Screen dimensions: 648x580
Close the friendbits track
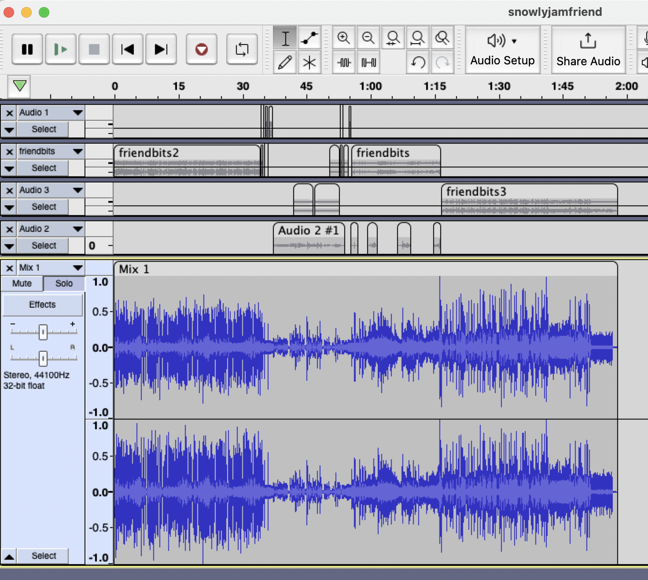click(x=9, y=152)
